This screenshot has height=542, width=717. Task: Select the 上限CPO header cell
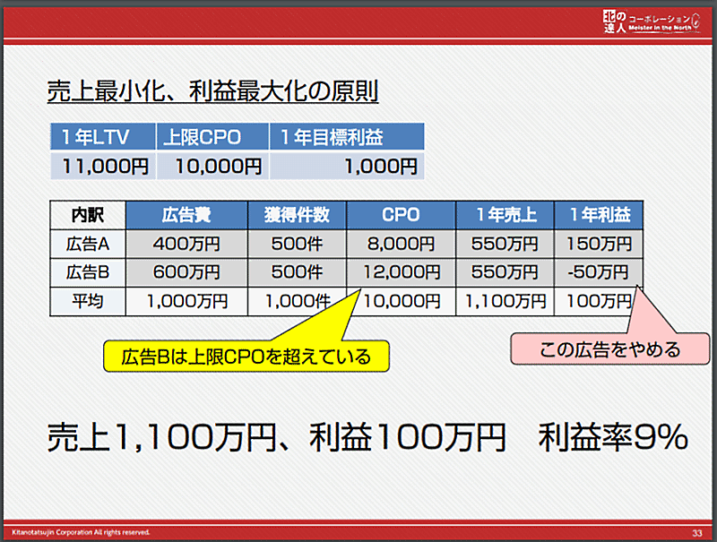[x=212, y=137]
